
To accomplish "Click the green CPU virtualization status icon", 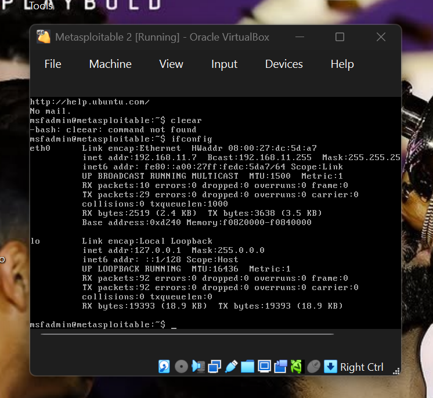I will coord(297,367).
